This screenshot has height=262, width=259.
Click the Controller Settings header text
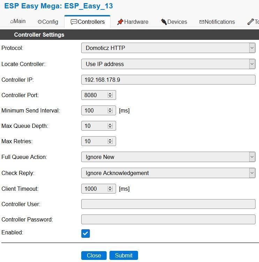pyautogui.click(x=39, y=35)
